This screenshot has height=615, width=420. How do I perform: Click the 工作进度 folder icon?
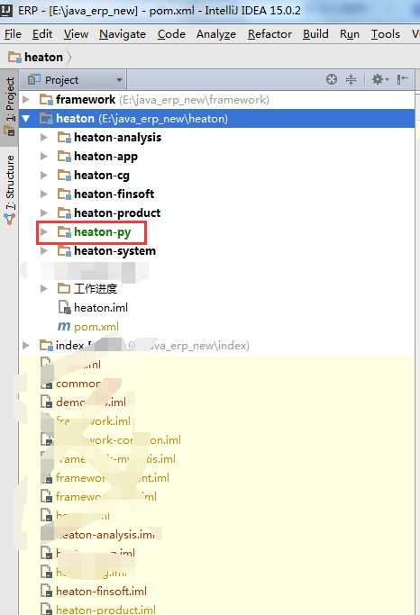click(64, 289)
